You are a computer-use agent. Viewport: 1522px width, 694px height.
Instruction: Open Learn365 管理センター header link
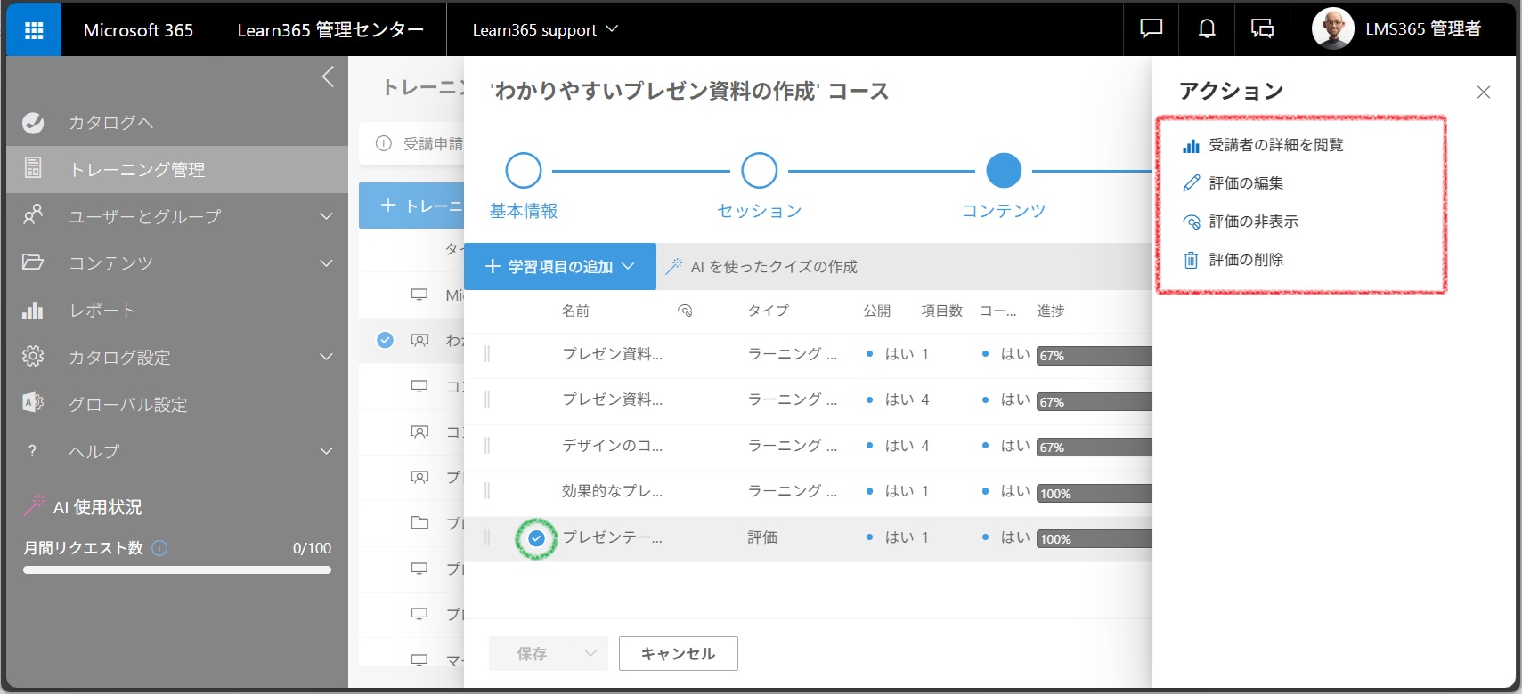click(x=330, y=30)
